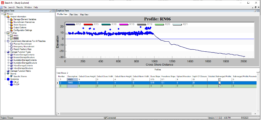Close the Navigation Pane
The height and width of the screenshot is (120, 261).
(x=53, y=11)
